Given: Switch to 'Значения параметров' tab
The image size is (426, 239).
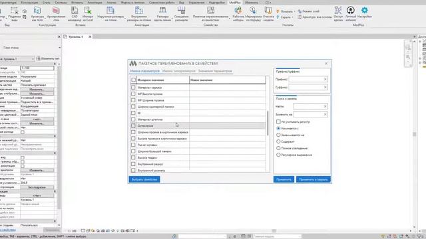Looking at the screenshot, I should (215, 71).
